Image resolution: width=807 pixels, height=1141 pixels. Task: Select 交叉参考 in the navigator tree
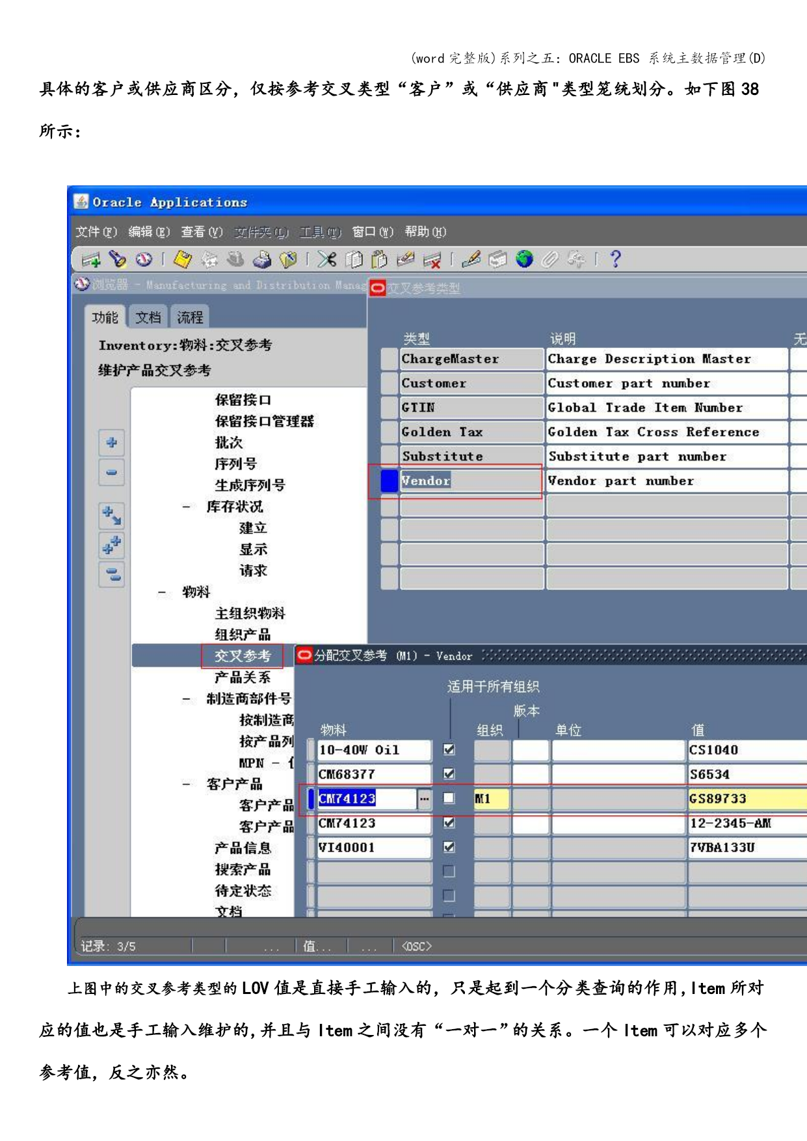point(243,656)
